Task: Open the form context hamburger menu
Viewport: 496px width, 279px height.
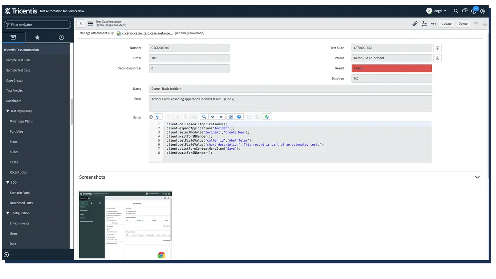Action: 90,24
